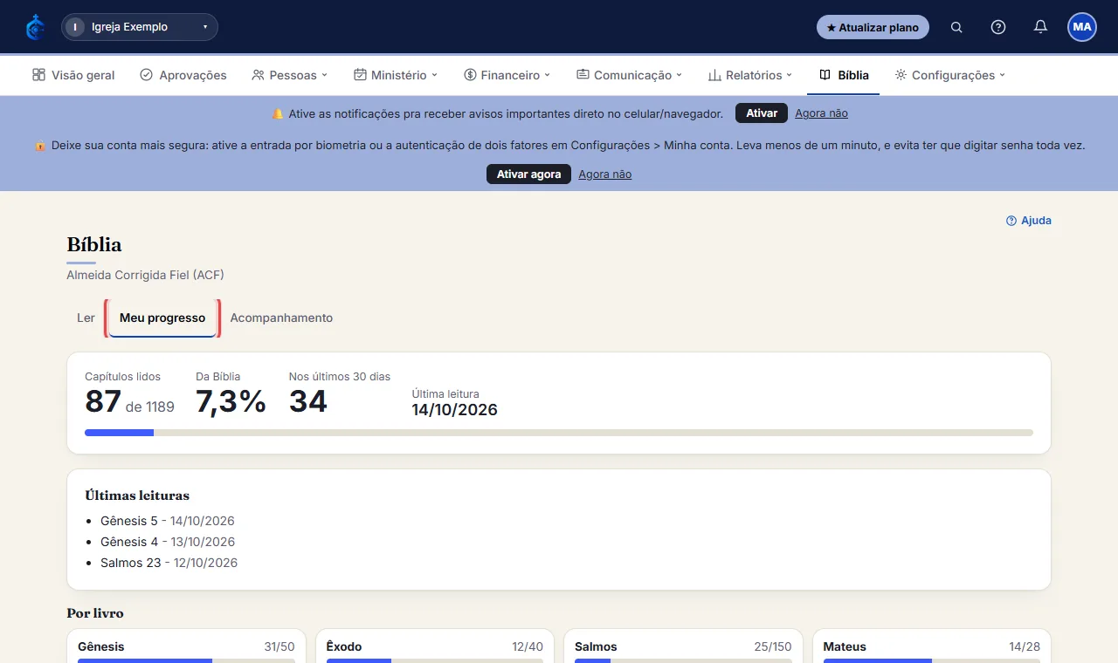Click the Atualizar plano button
Screen dimensions: 1118x663
coord(873,27)
